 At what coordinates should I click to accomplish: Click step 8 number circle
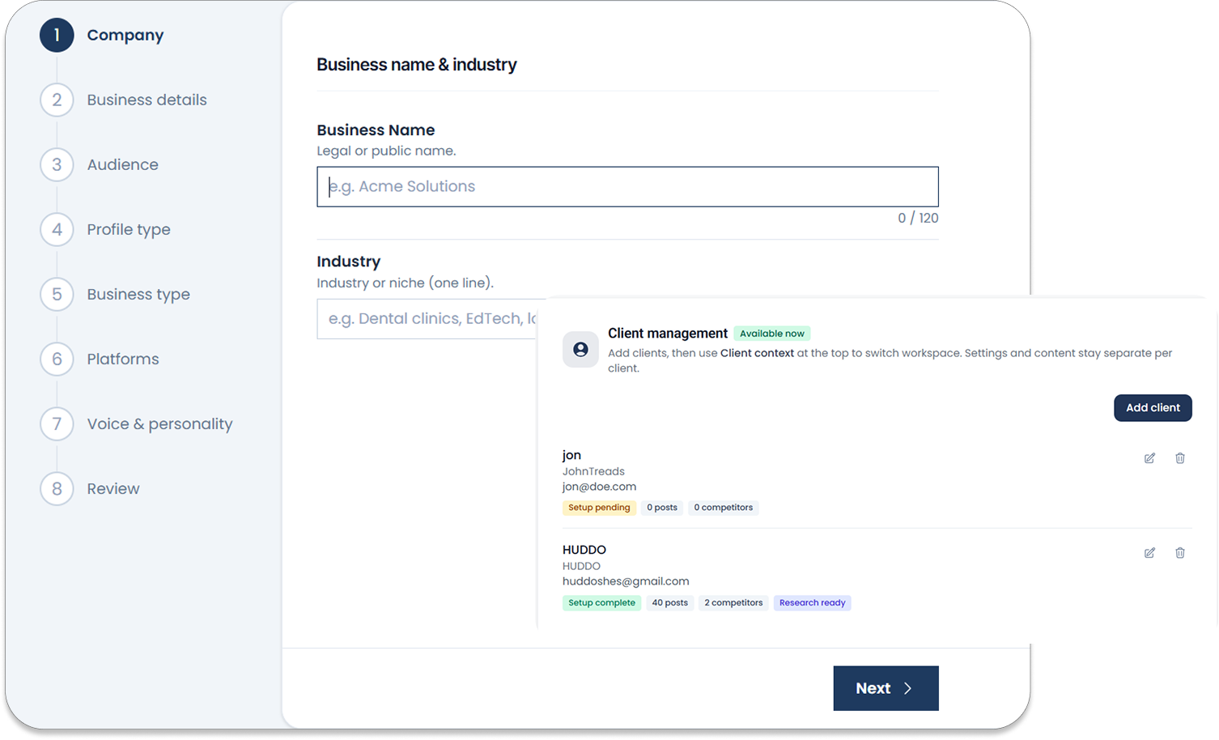tap(57, 488)
